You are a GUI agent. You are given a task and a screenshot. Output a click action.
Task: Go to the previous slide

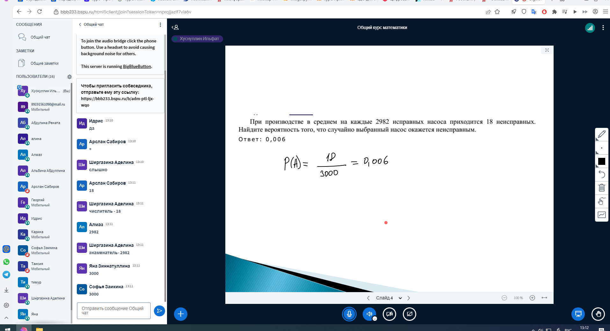(x=368, y=298)
